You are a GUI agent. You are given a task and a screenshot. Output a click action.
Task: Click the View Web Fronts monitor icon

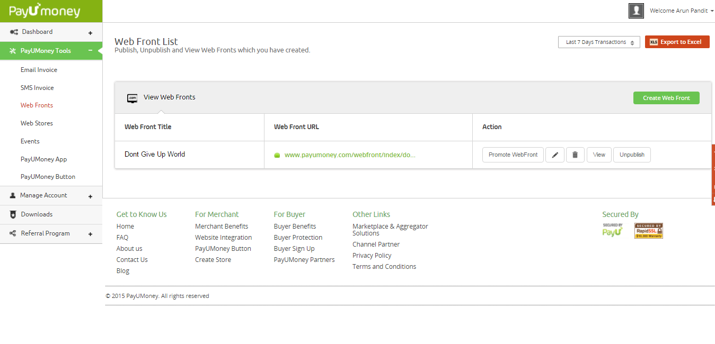pyautogui.click(x=132, y=98)
